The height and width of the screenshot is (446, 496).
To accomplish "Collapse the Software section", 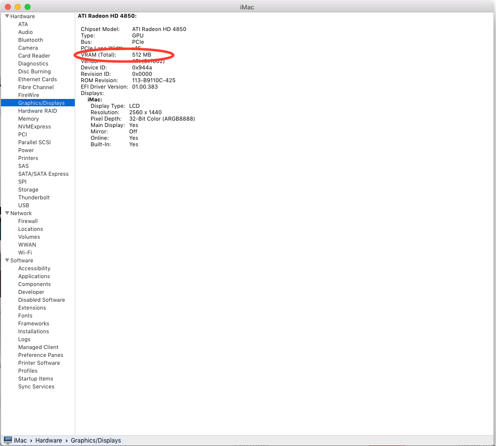I will [7, 260].
